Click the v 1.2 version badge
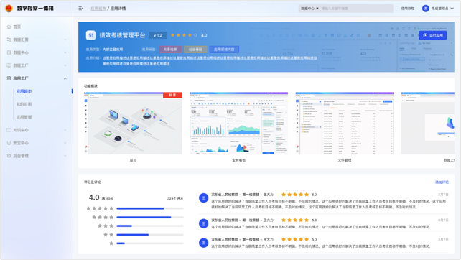This screenshot has height=260, width=461. 158,35
